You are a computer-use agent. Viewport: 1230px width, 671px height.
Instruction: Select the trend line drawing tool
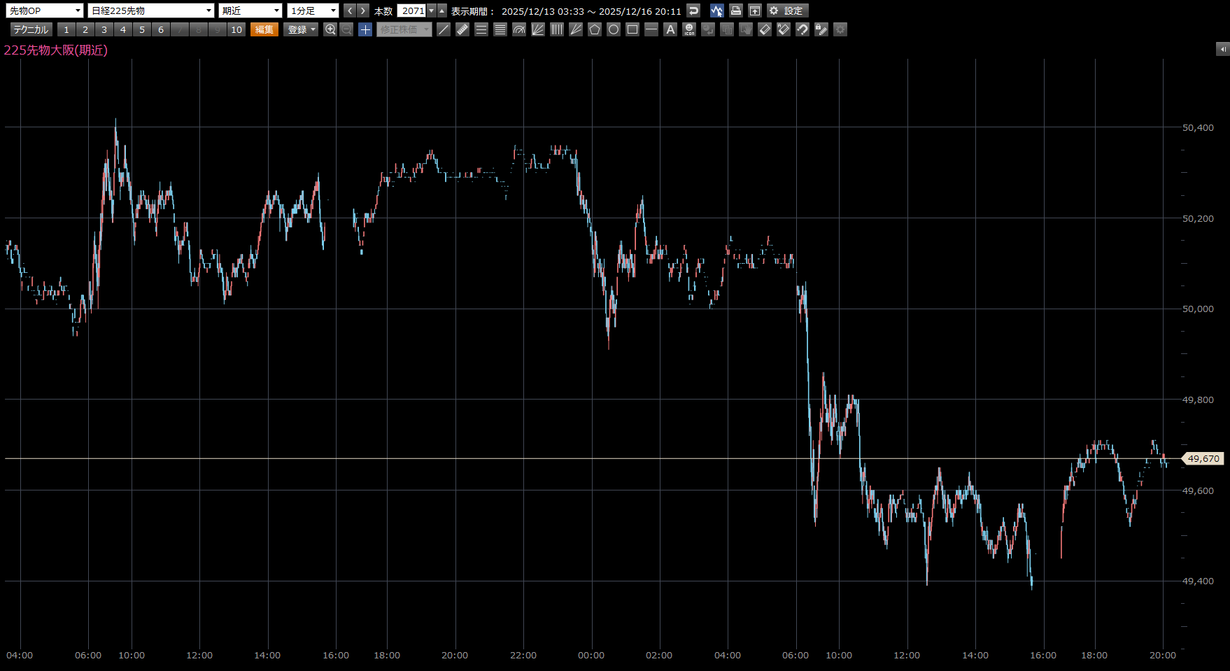444,29
